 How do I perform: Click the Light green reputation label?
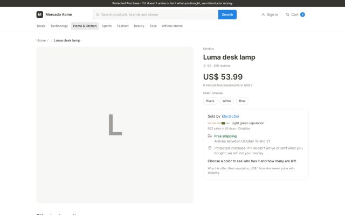tap(248, 123)
